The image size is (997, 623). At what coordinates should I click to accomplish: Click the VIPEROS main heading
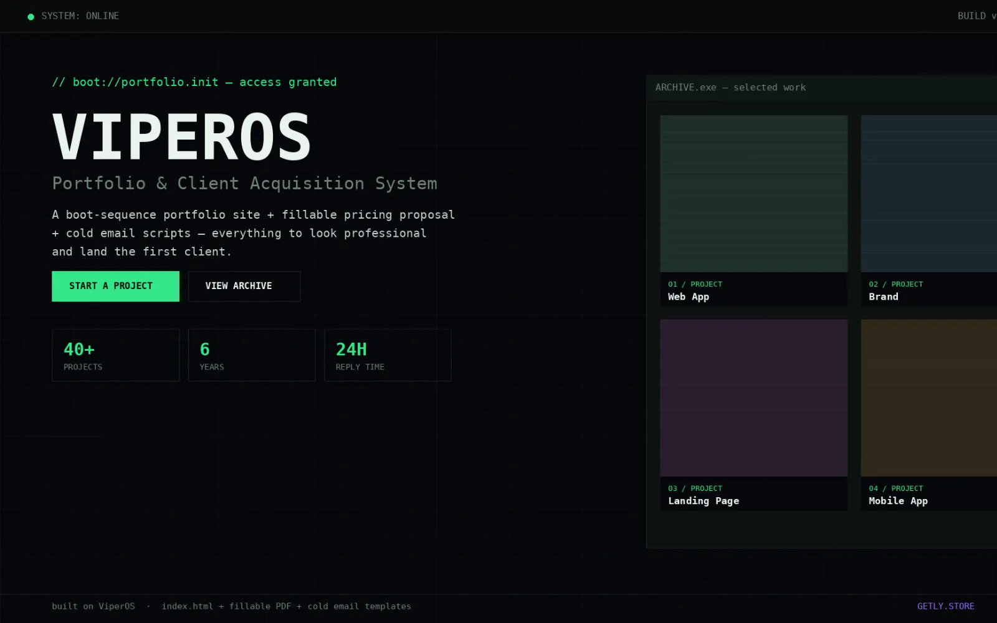(x=182, y=137)
